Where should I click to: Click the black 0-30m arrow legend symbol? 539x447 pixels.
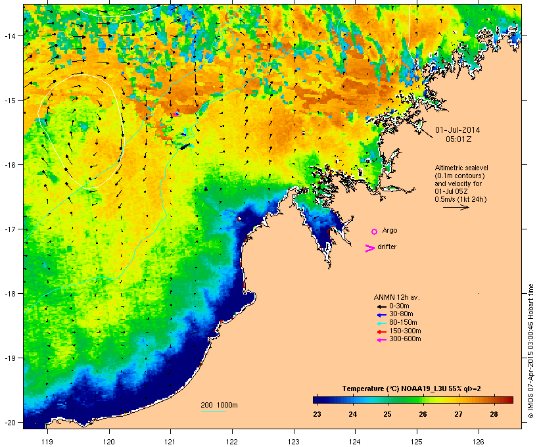click(381, 307)
